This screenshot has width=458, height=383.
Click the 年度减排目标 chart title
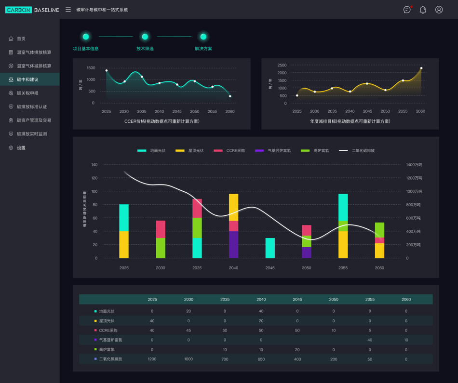coord(350,121)
